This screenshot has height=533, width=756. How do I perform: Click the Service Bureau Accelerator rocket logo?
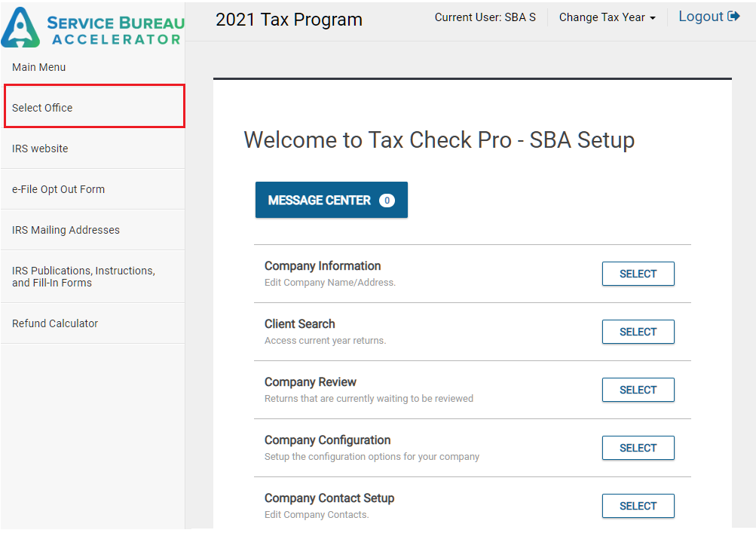tap(21, 28)
